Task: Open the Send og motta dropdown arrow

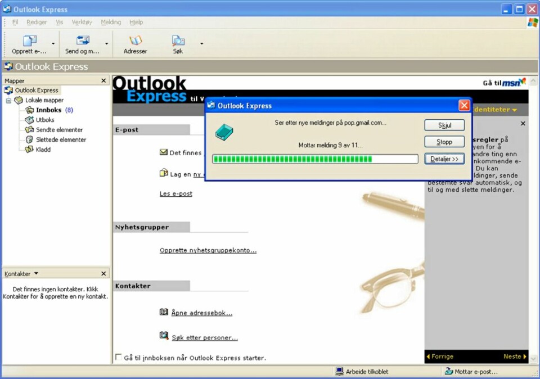Action: click(x=106, y=44)
